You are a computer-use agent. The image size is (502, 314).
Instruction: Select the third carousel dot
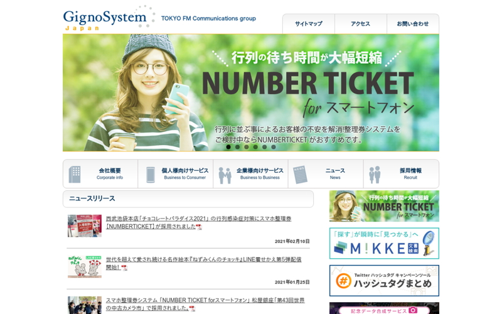tap(246, 147)
